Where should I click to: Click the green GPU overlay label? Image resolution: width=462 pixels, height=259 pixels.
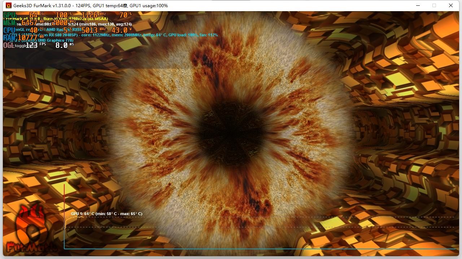point(9,15)
